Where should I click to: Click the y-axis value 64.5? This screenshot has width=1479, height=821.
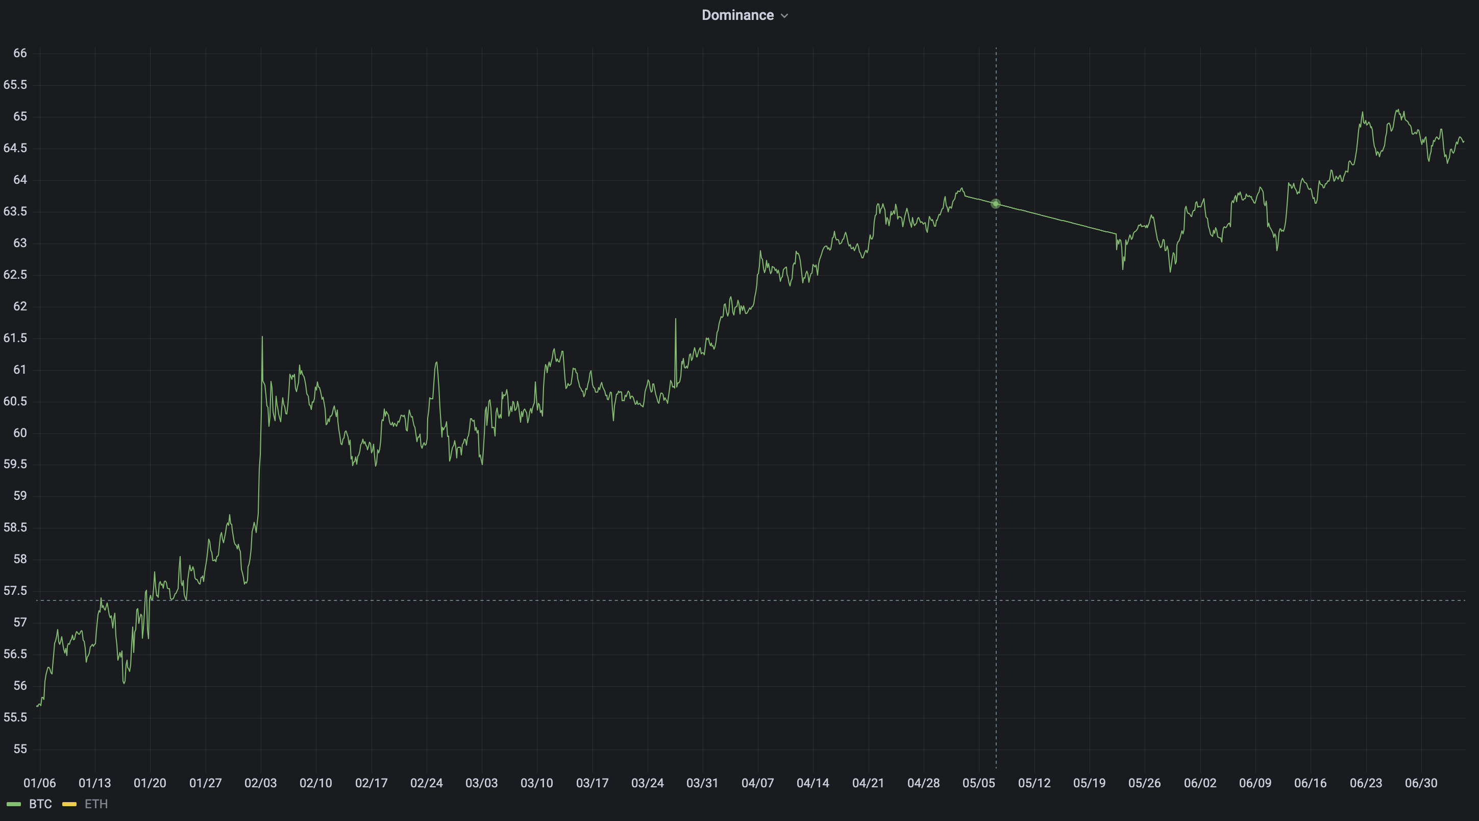[15, 148]
